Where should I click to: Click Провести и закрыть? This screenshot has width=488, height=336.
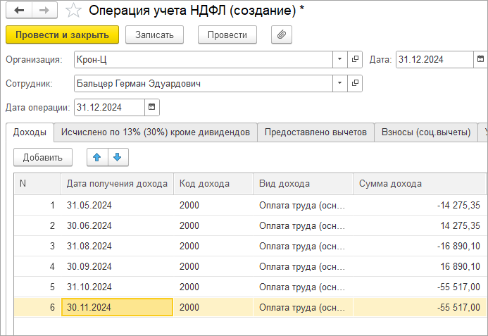click(x=62, y=35)
